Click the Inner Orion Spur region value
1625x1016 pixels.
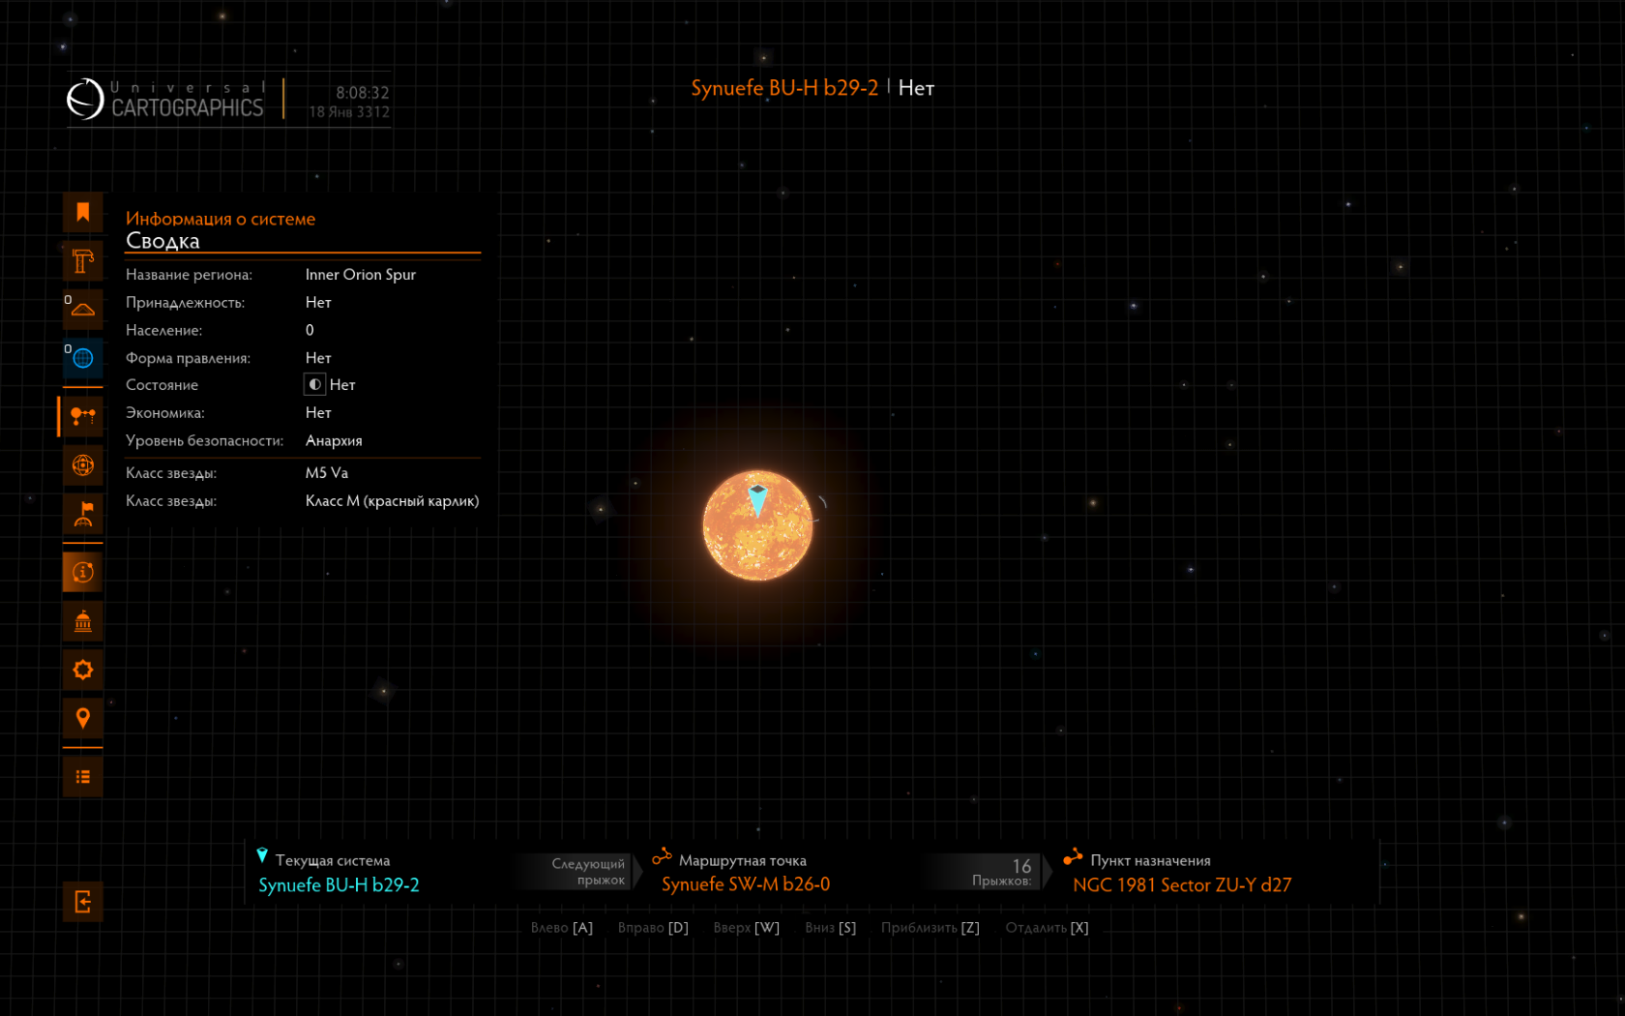(x=361, y=275)
